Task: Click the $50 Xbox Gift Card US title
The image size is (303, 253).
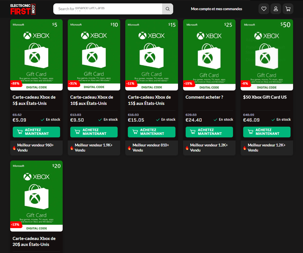Action: pyautogui.click(x=265, y=97)
